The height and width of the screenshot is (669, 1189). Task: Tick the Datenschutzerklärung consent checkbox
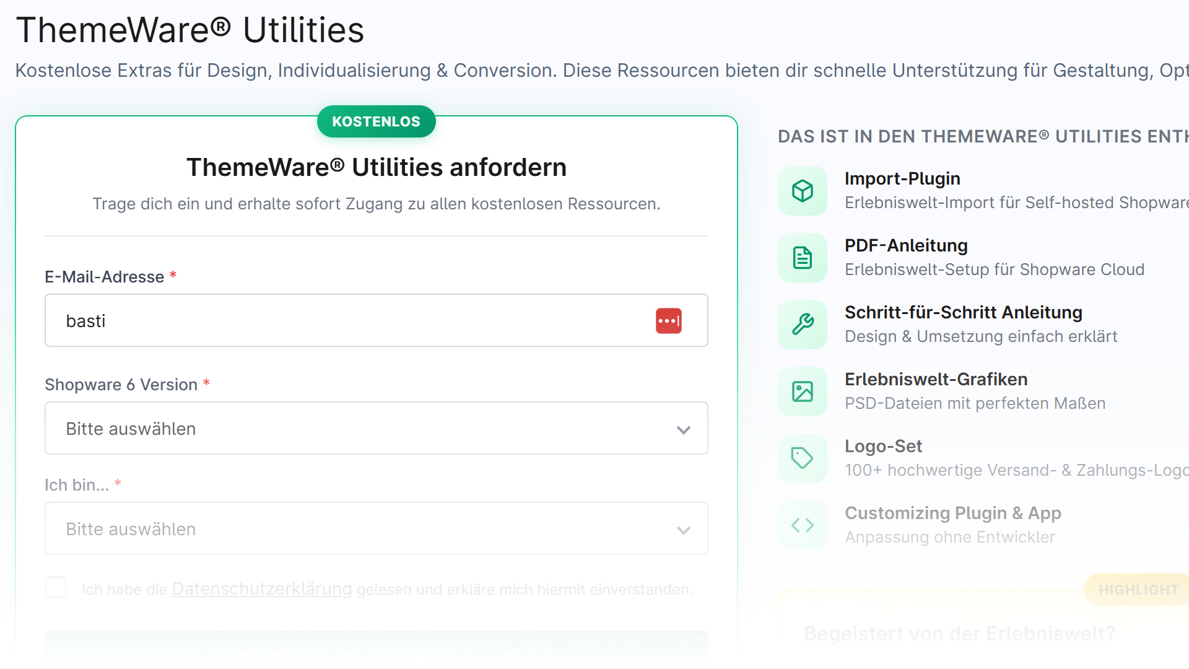point(56,587)
